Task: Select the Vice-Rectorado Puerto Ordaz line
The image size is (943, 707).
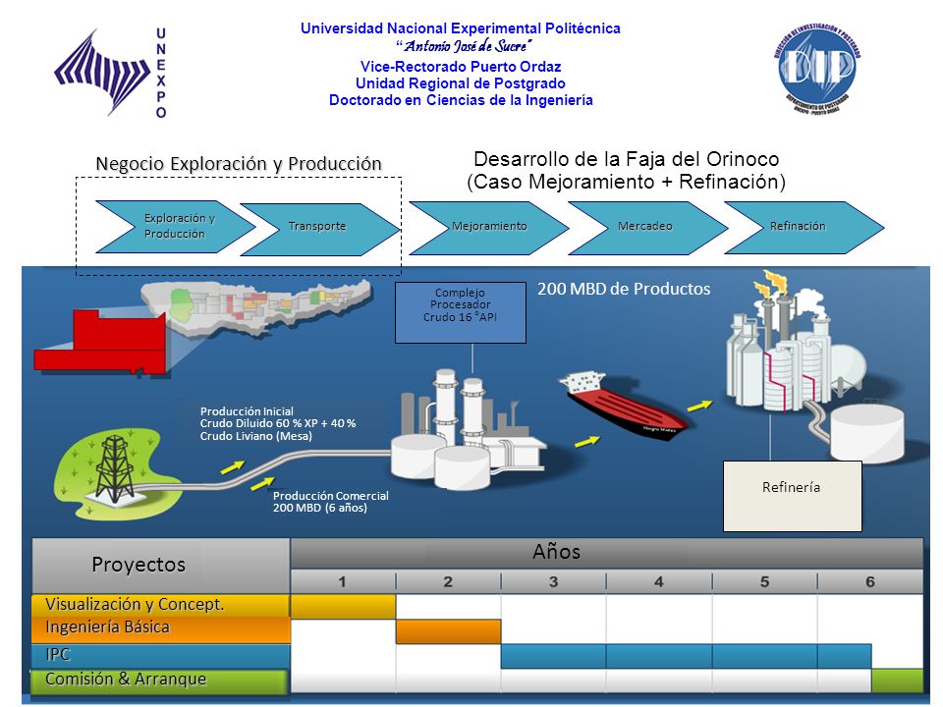Action: pos(461,66)
